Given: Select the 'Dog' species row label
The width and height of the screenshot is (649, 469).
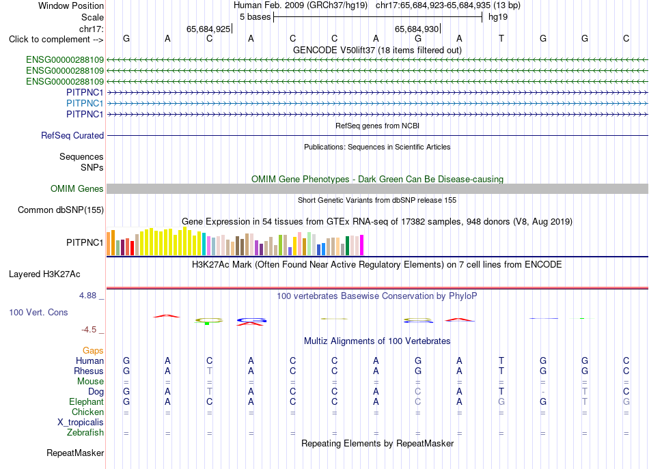Looking at the screenshot, I should (x=96, y=391).
